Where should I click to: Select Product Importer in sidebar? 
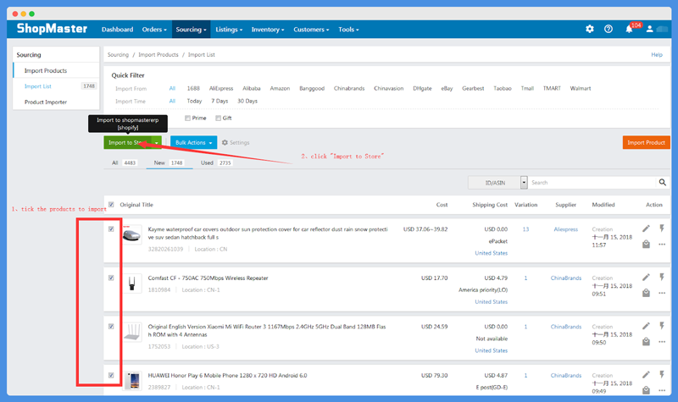click(46, 102)
